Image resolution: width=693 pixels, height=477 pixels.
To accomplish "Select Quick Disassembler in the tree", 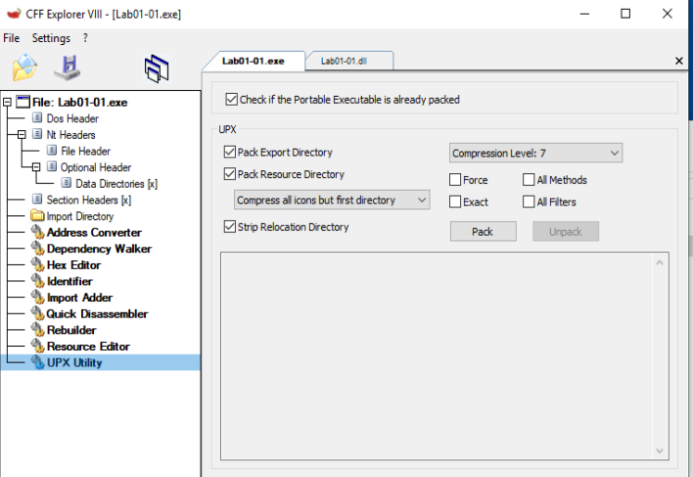I will (97, 314).
